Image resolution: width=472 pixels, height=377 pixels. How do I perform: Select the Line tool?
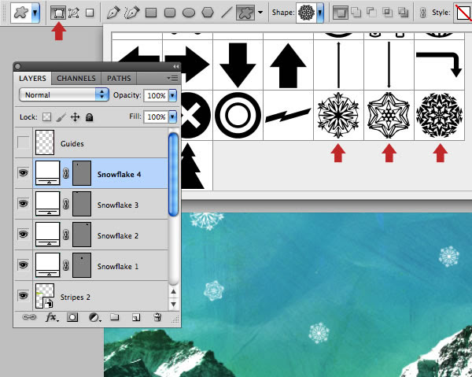tap(227, 13)
